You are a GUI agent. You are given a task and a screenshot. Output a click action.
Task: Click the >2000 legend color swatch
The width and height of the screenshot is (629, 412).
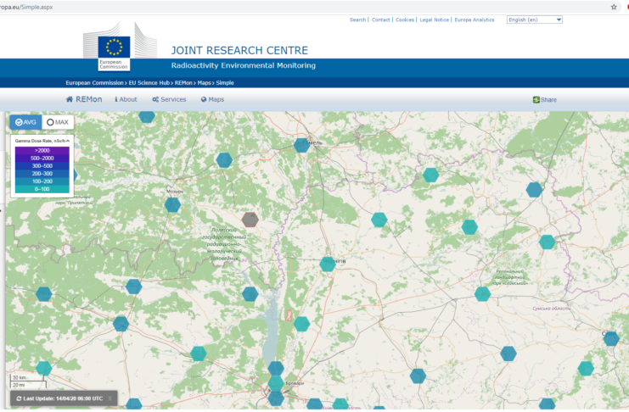(x=42, y=150)
